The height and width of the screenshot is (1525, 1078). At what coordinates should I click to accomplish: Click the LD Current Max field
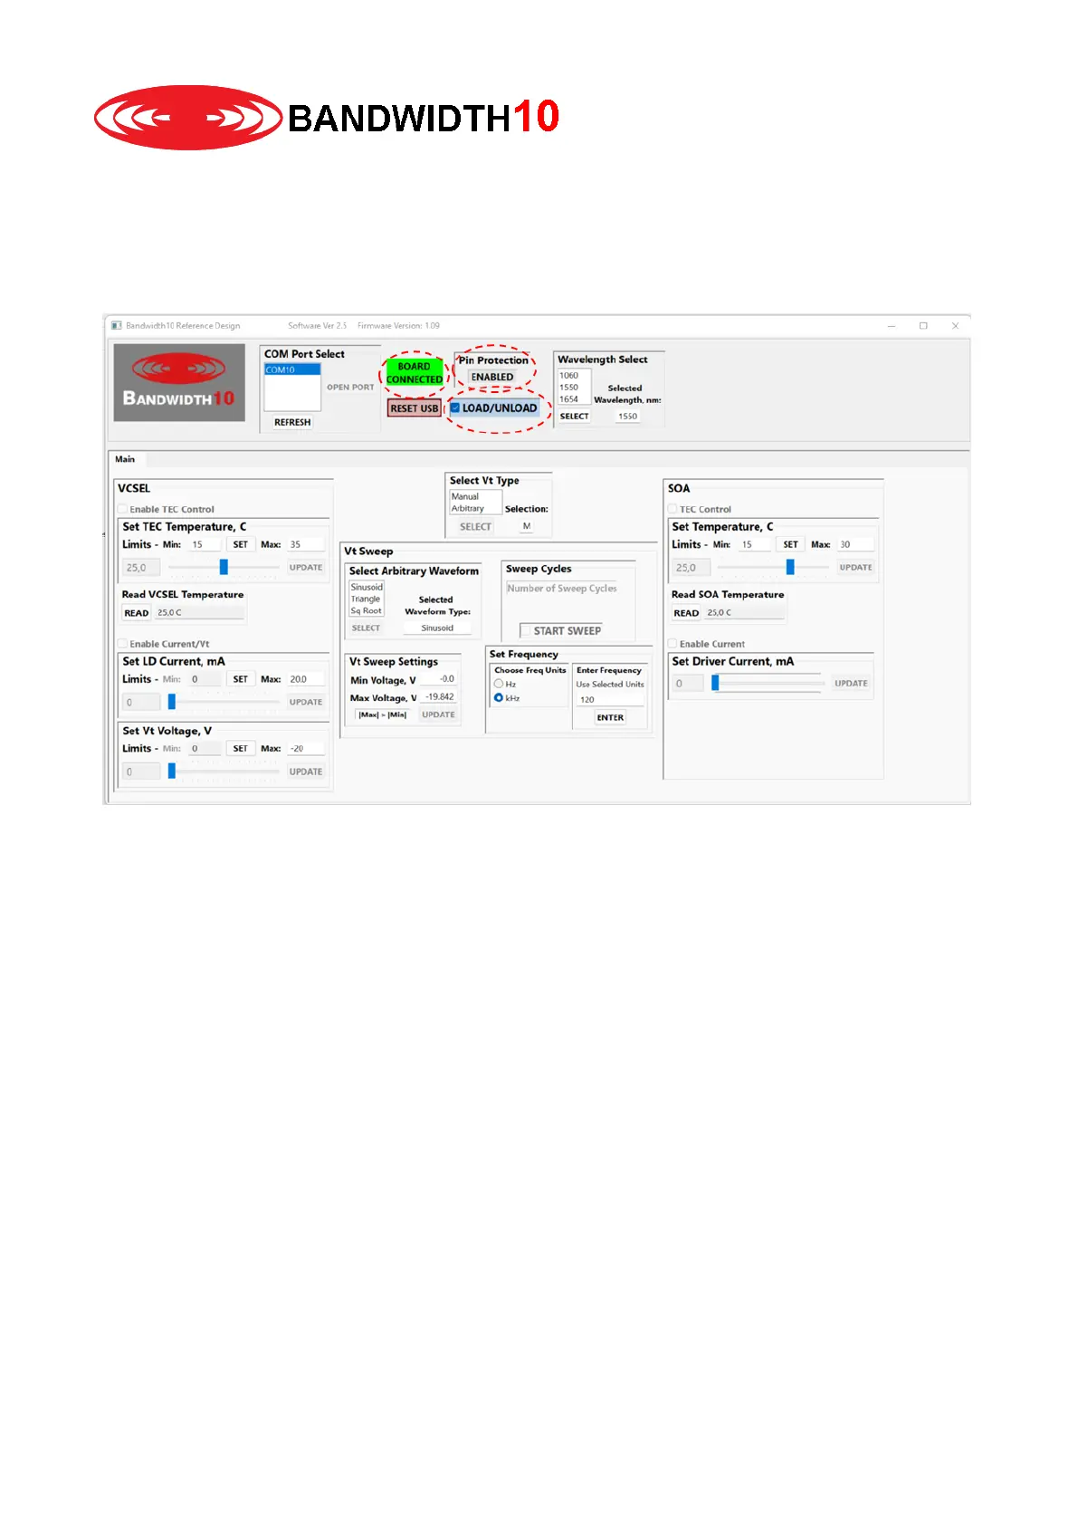(x=306, y=679)
